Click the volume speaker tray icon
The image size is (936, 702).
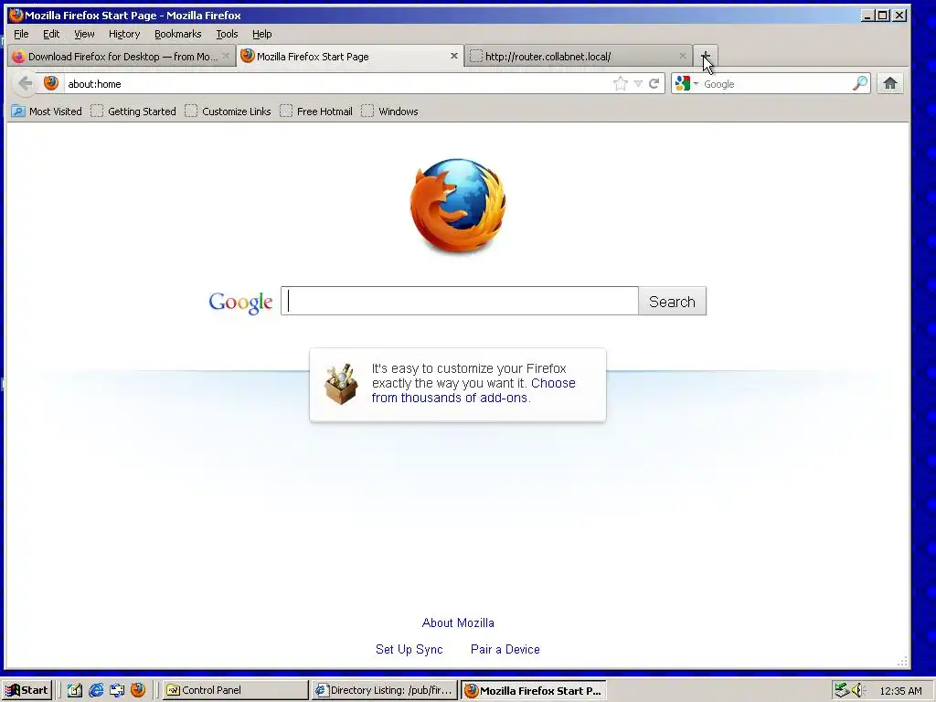click(x=857, y=690)
